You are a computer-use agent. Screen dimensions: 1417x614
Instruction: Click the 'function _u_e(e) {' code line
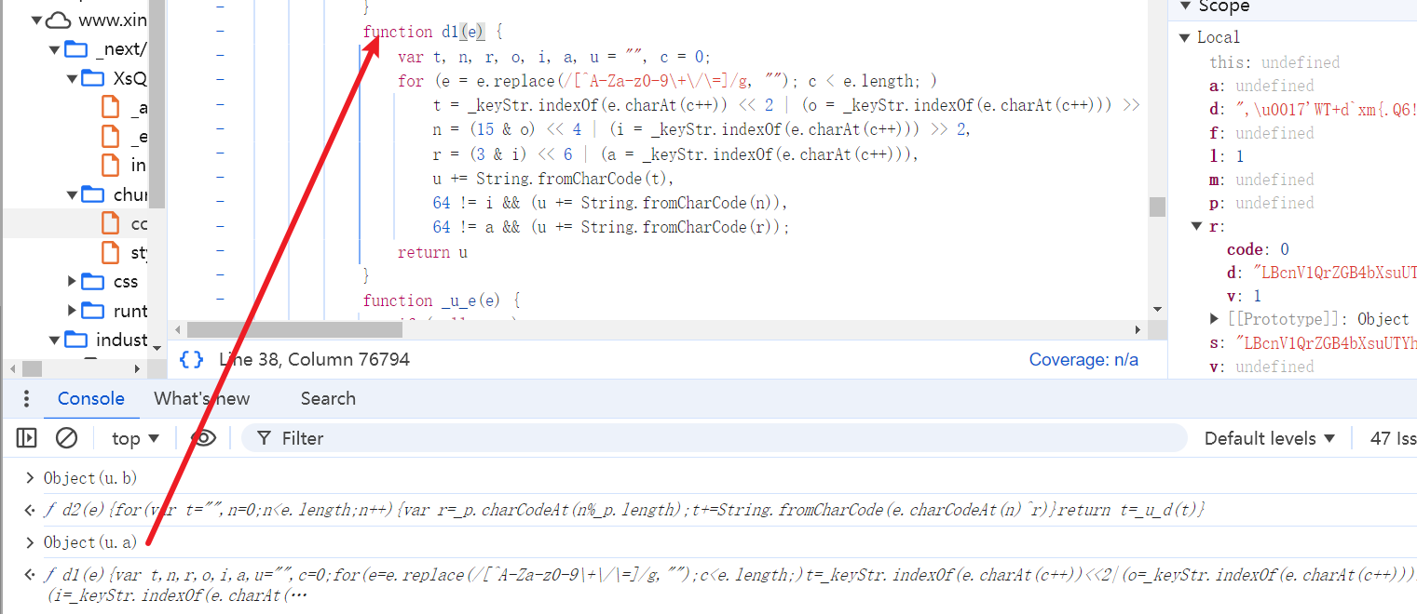point(442,300)
